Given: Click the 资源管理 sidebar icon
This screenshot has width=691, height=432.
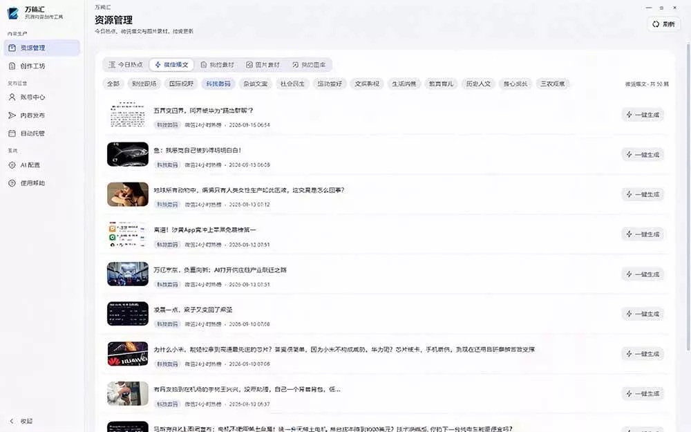Looking at the screenshot, I should [12, 48].
